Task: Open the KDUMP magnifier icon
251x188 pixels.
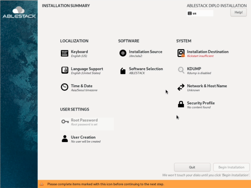Action: (x=181, y=70)
